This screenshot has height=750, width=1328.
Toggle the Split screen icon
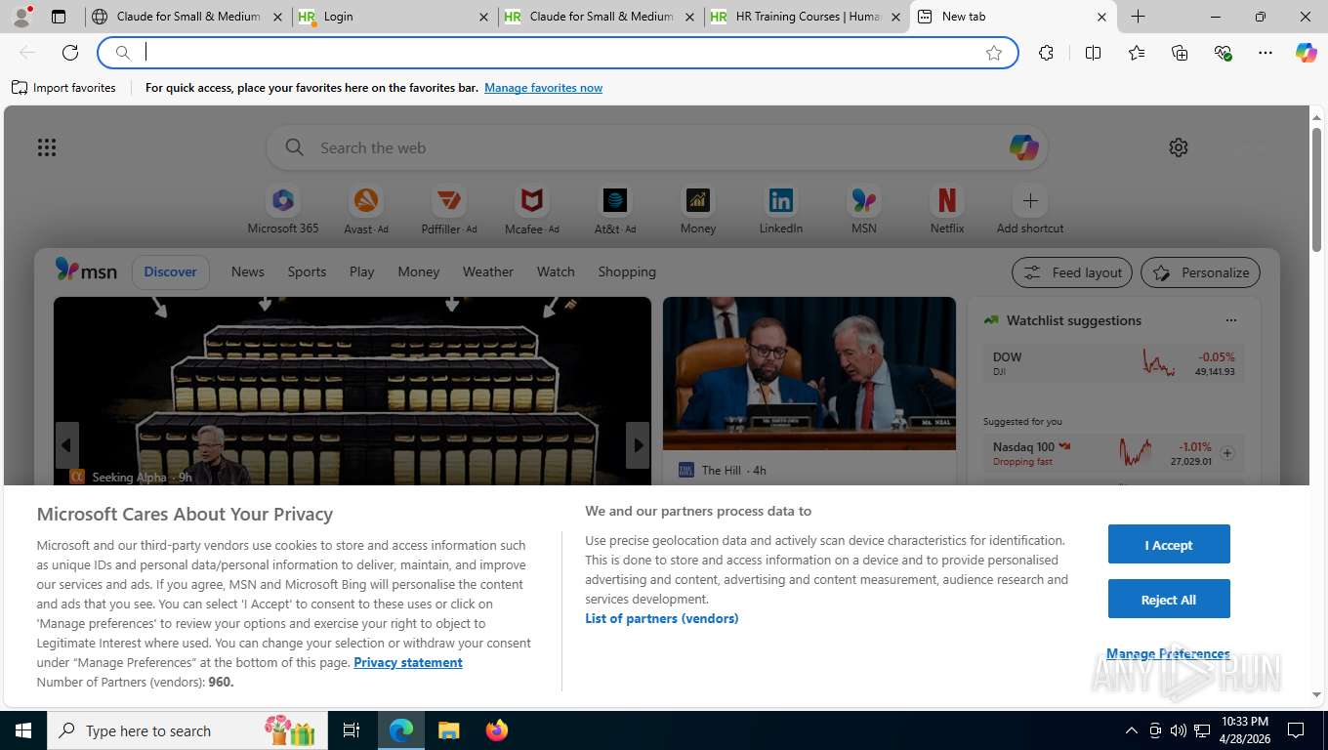point(1093,53)
